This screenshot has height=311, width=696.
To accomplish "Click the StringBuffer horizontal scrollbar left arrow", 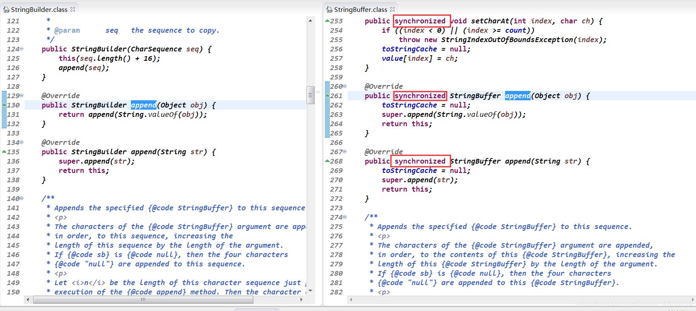I will [351, 300].
